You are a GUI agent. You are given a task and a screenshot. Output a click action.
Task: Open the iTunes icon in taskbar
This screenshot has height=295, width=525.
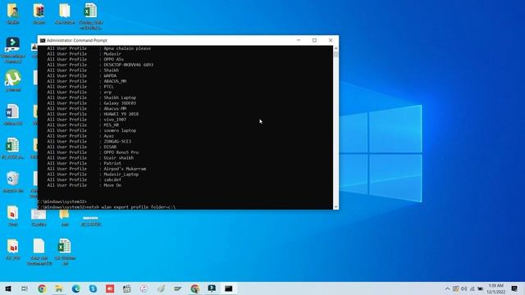pyautogui.click(x=144, y=288)
